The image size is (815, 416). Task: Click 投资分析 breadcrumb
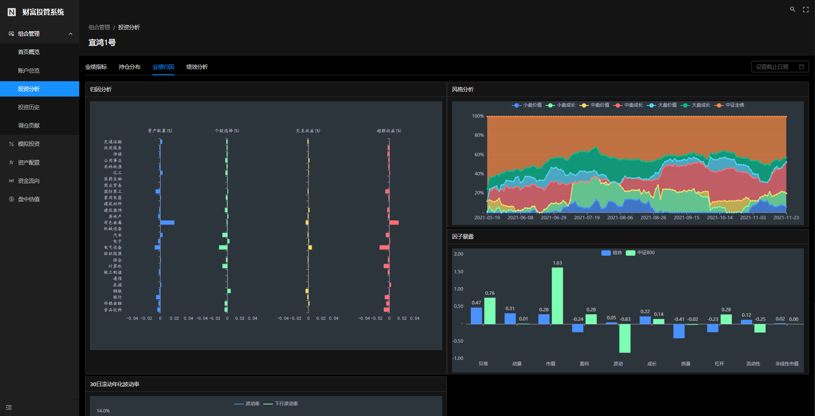(129, 27)
